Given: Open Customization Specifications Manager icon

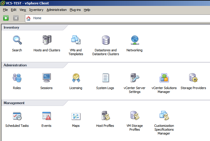Looking at the screenshot, I should [x=164, y=116].
